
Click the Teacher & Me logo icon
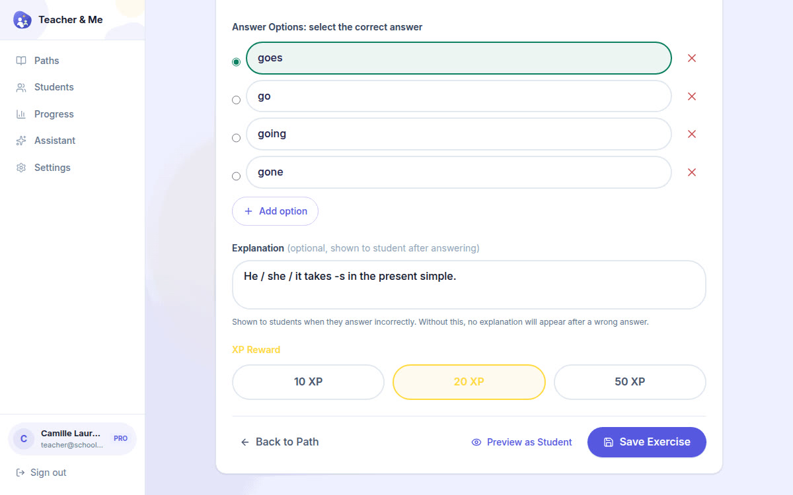coord(22,20)
